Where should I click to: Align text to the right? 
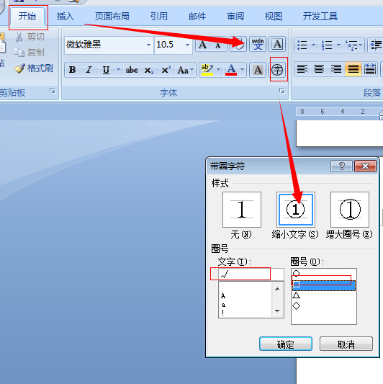(x=336, y=69)
